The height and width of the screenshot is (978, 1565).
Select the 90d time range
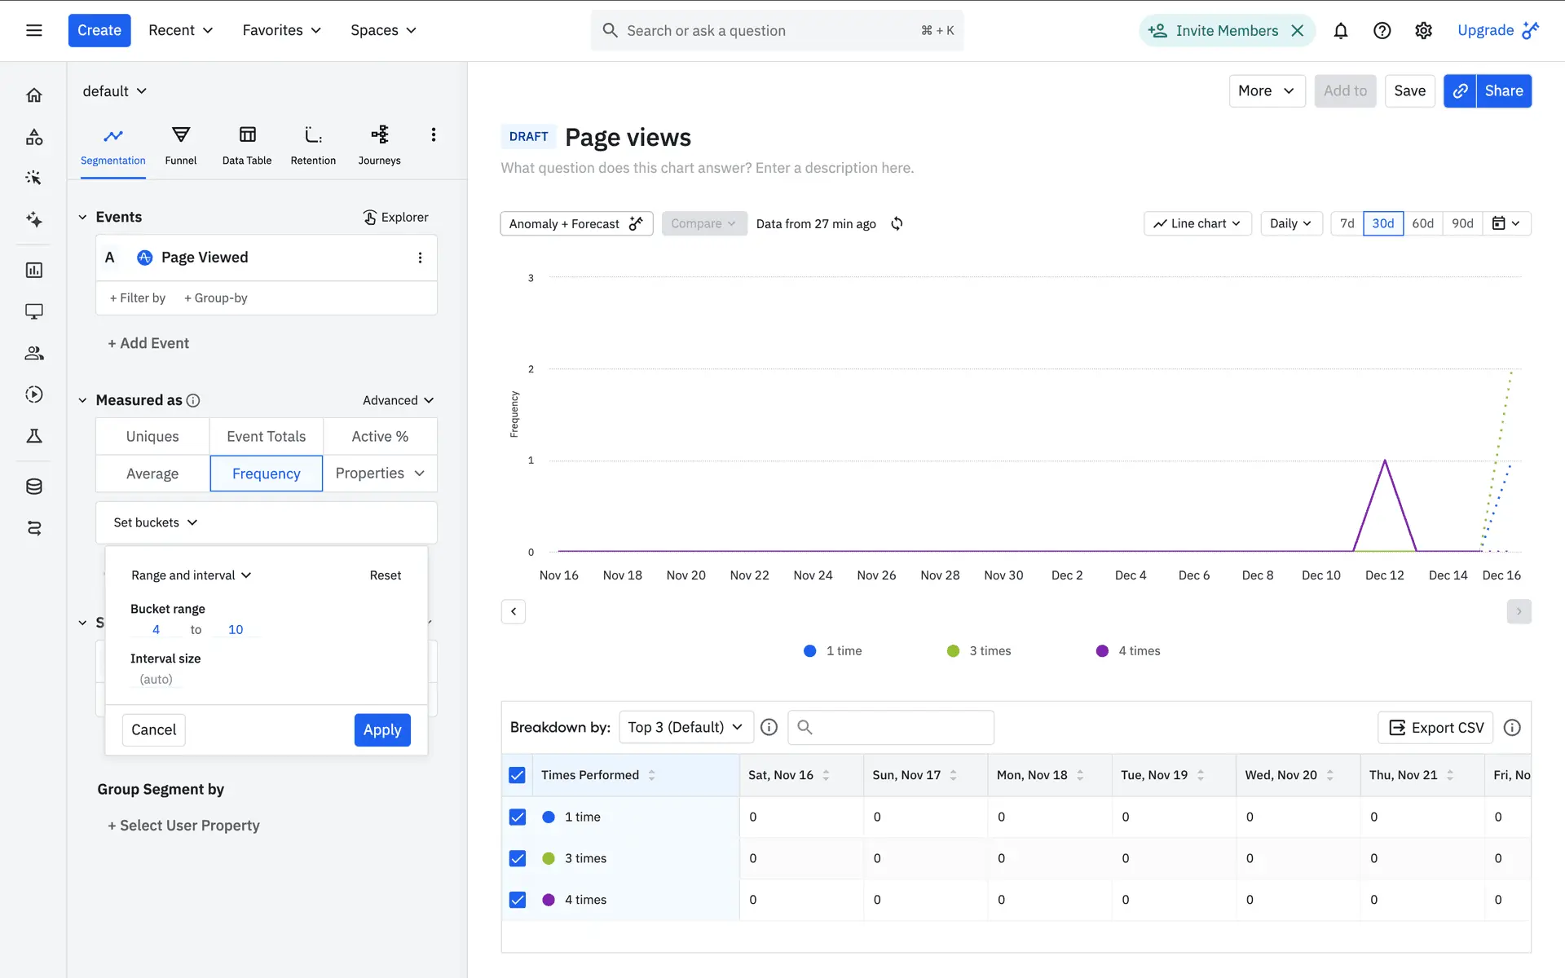(x=1462, y=223)
